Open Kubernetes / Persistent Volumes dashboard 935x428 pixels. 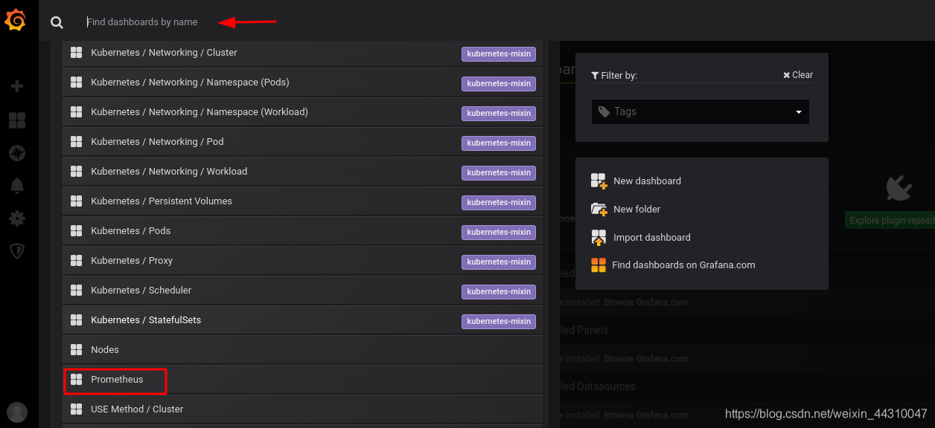[303, 201]
